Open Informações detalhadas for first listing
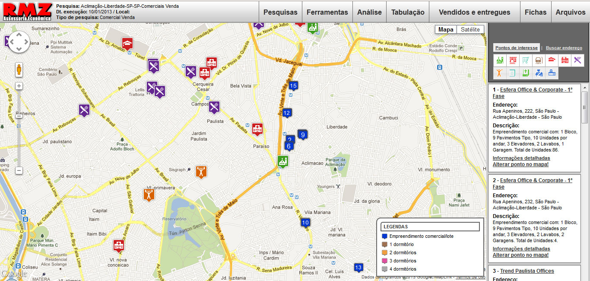Screen dimensions: 590x281 tap(521, 158)
